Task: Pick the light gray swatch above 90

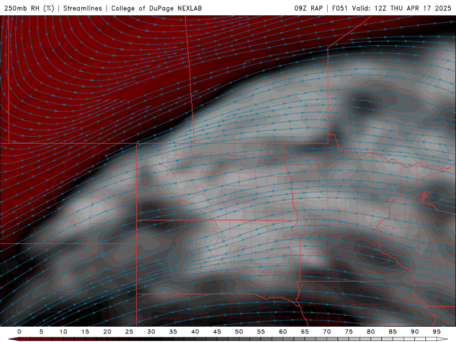Action: tap(420, 339)
